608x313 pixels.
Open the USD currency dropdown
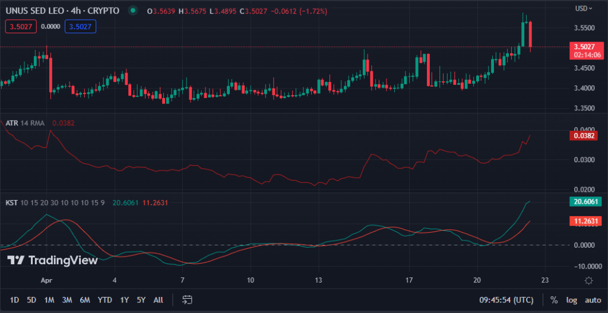(583, 8)
